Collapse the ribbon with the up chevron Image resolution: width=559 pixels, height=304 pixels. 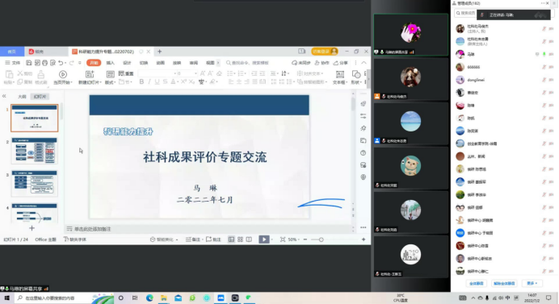pyautogui.click(x=364, y=63)
